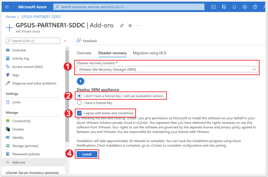Open the help question mark icon
Screen dimensions: 268x177
click(x=255, y=7)
